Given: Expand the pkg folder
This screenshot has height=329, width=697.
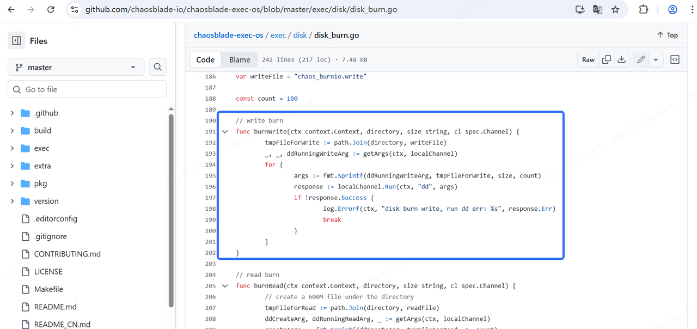Looking at the screenshot, I should [x=12, y=184].
